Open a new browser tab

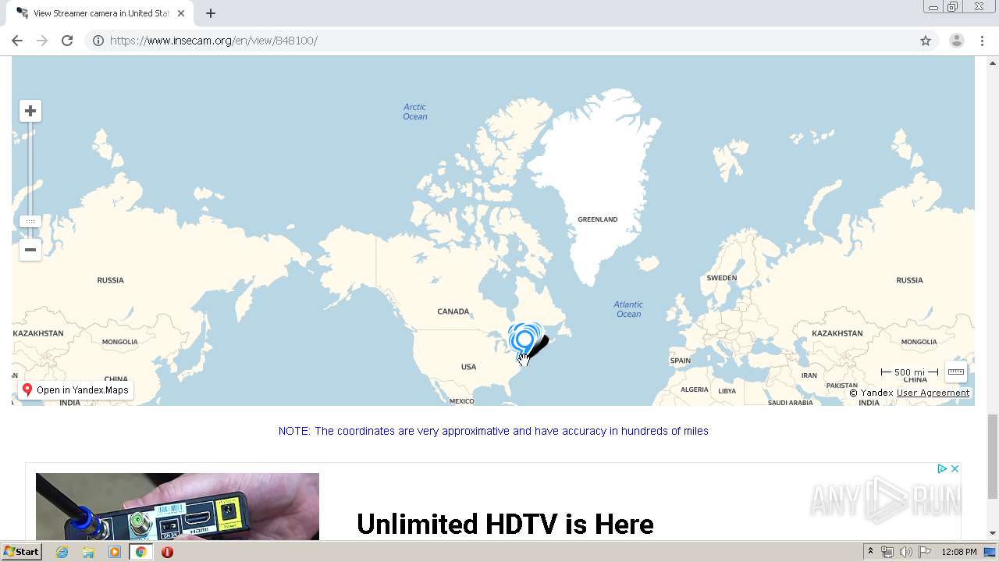211,13
